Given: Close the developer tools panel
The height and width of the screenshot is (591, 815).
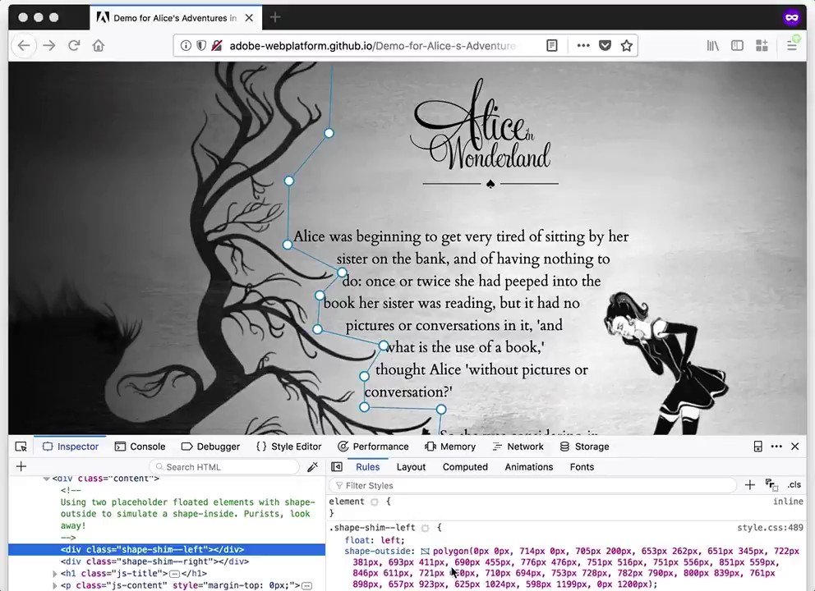Looking at the screenshot, I should point(794,447).
